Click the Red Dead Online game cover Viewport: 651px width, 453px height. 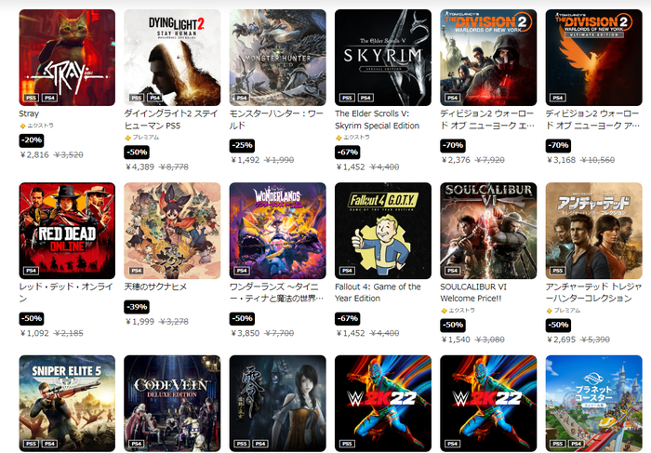pyautogui.click(x=67, y=231)
